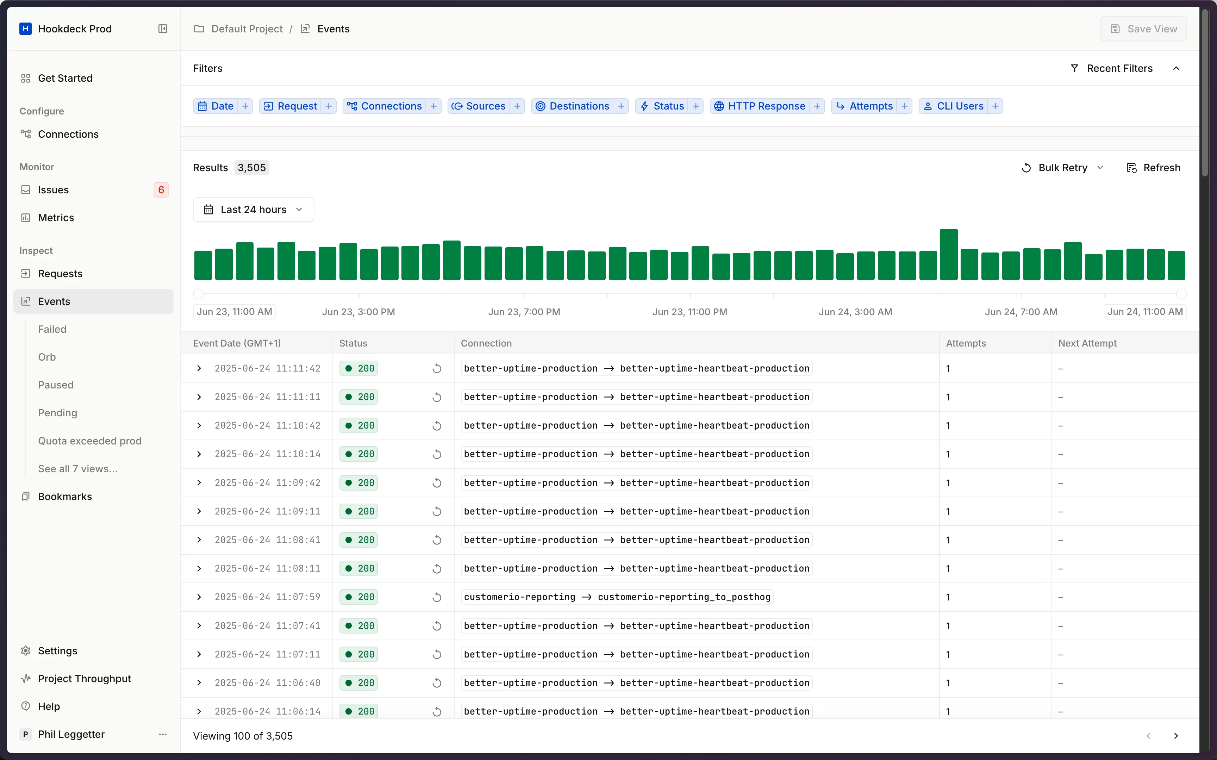1217x760 pixels.
Task: Click the right handle of the time range slider
Action: click(1181, 294)
